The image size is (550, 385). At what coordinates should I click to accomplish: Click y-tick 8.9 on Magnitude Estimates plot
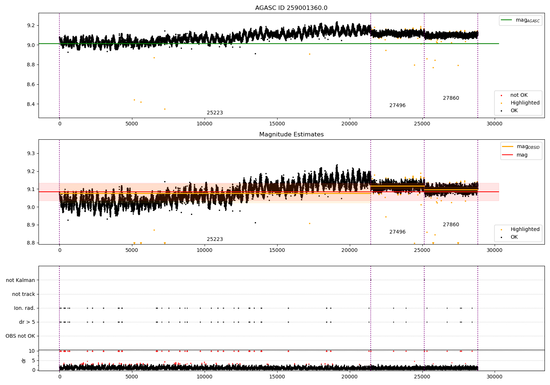click(32, 225)
